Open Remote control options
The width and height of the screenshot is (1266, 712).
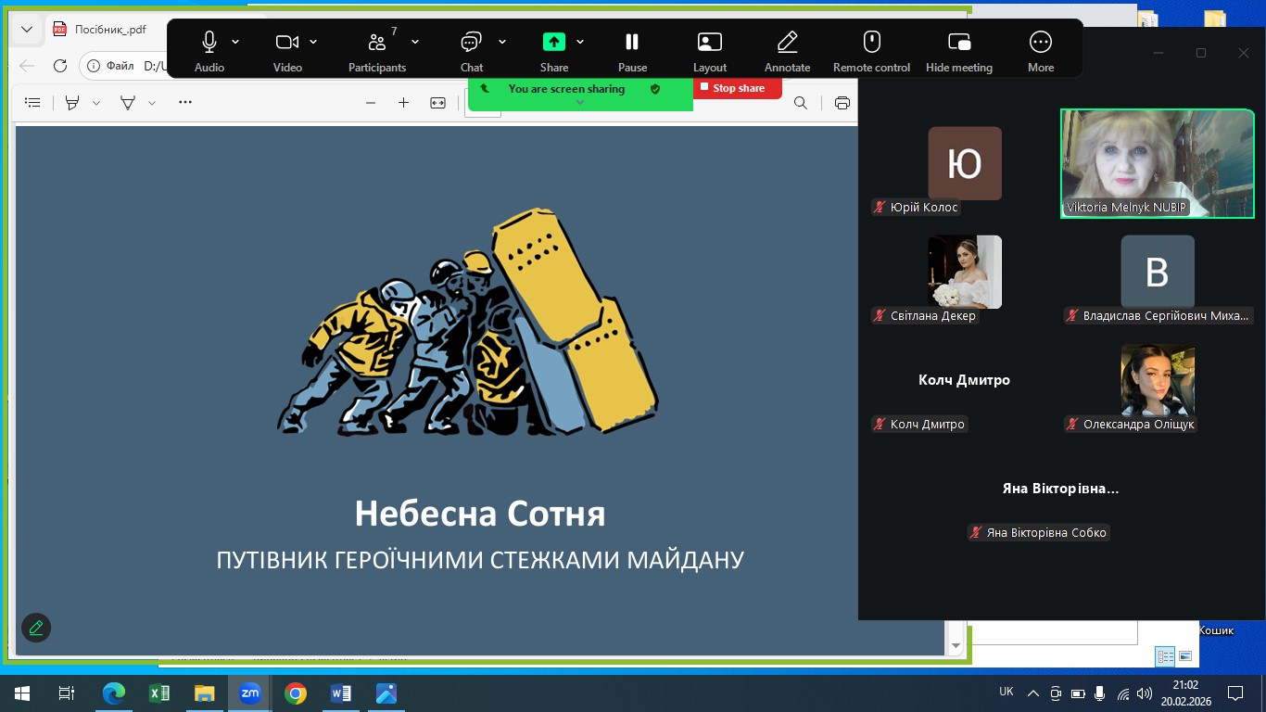(x=871, y=51)
